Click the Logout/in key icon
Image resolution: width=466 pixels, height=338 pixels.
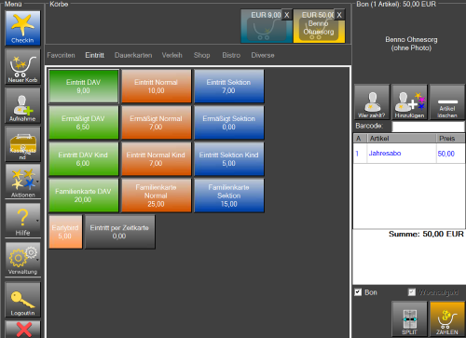point(22,300)
